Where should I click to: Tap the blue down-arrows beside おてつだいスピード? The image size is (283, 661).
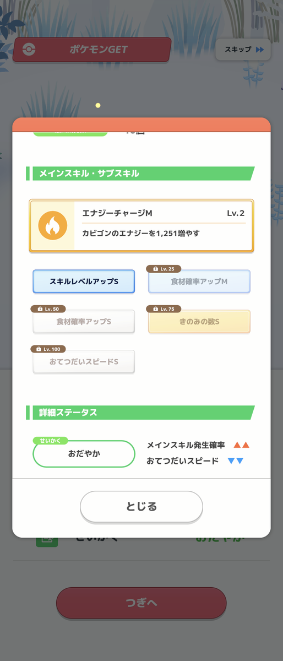coord(236,461)
